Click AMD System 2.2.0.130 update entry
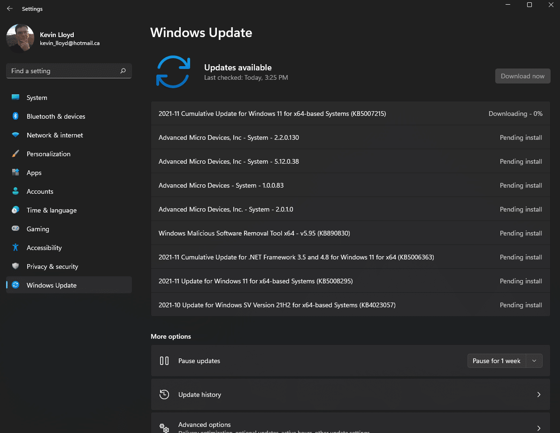This screenshot has width=560, height=433. click(x=350, y=137)
